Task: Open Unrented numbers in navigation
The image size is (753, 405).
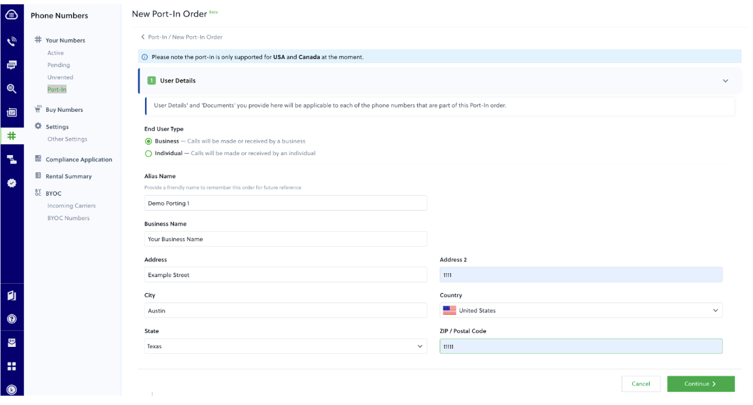Action: click(x=60, y=77)
